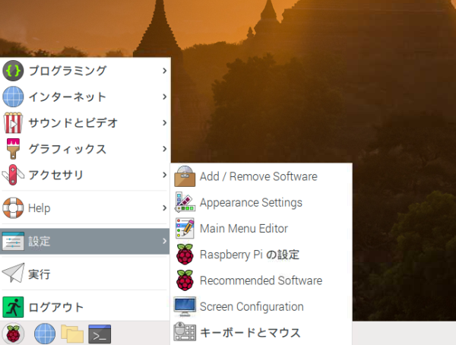456x345 pixels.
Task: Click the Graphics paintbrush icon
Action: coord(13,149)
